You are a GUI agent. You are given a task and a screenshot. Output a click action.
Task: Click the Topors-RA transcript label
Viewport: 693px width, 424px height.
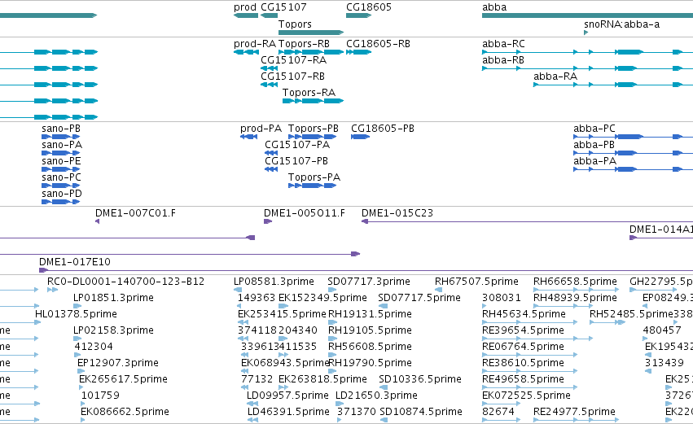pyautogui.click(x=309, y=94)
